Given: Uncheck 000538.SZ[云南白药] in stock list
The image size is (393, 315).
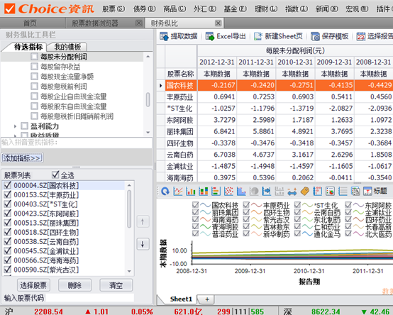Looking at the screenshot, I should pos(8,241).
